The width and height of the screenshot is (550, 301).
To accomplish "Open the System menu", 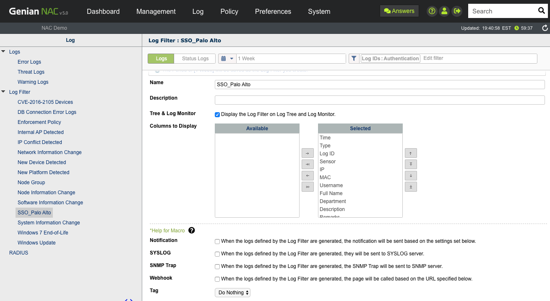I will pos(319,11).
